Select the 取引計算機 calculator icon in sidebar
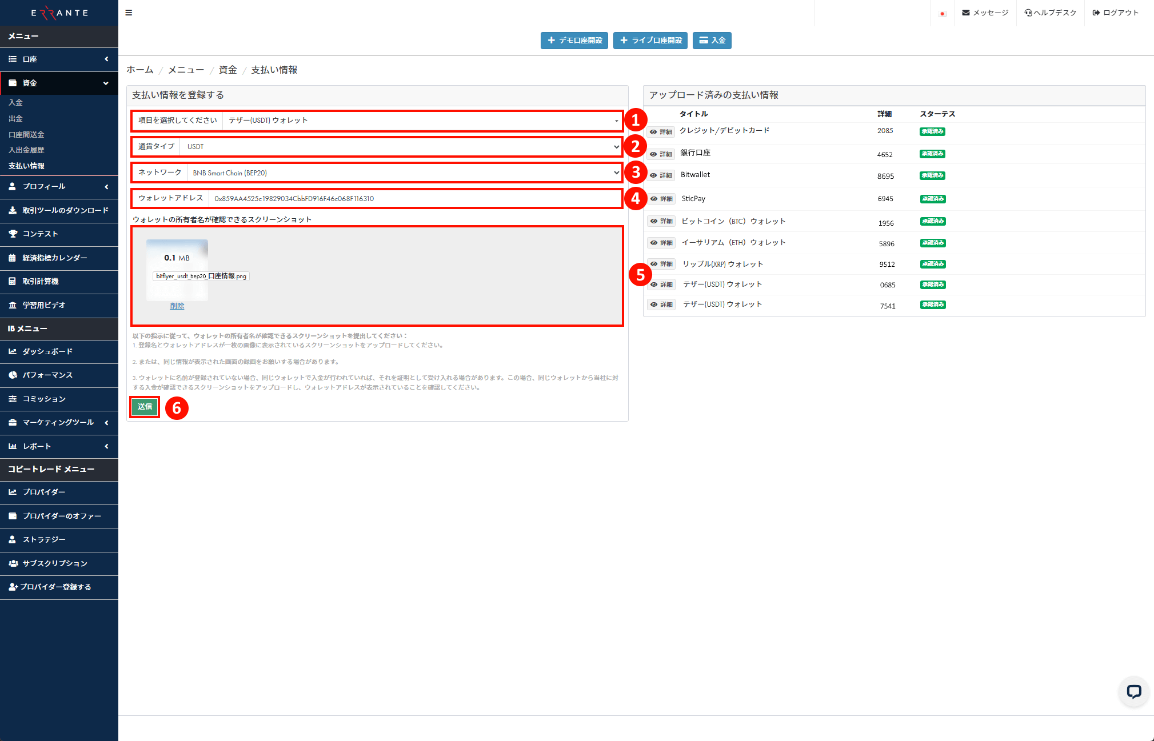This screenshot has width=1154, height=741. [13, 281]
